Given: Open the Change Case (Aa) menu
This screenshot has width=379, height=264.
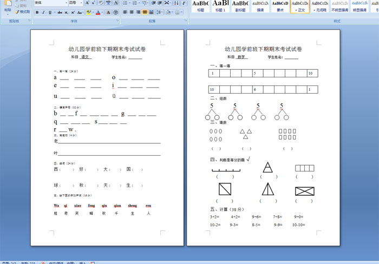Looking at the screenshot, I should point(80,12).
